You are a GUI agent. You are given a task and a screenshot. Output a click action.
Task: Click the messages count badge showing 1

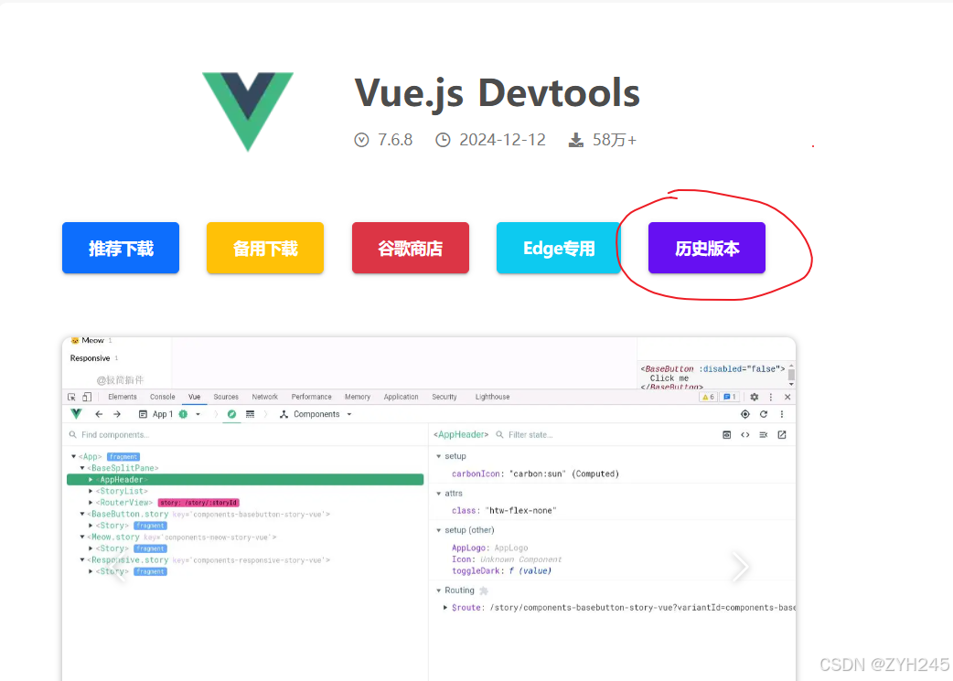point(729,397)
